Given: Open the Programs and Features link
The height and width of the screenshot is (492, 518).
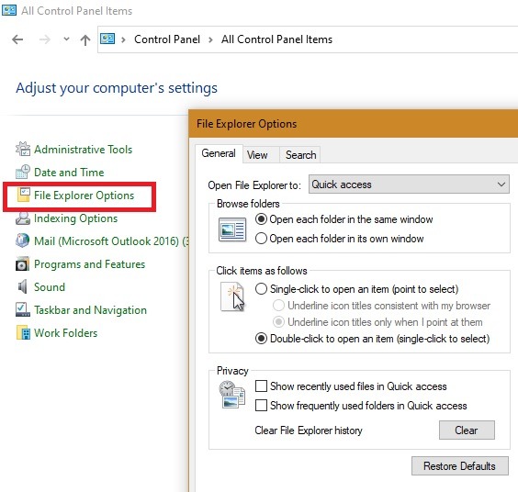Looking at the screenshot, I should (x=89, y=264).
